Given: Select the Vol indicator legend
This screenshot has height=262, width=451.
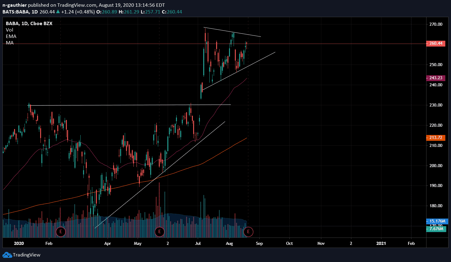Looking at the screenshot, I should (10, 30).
